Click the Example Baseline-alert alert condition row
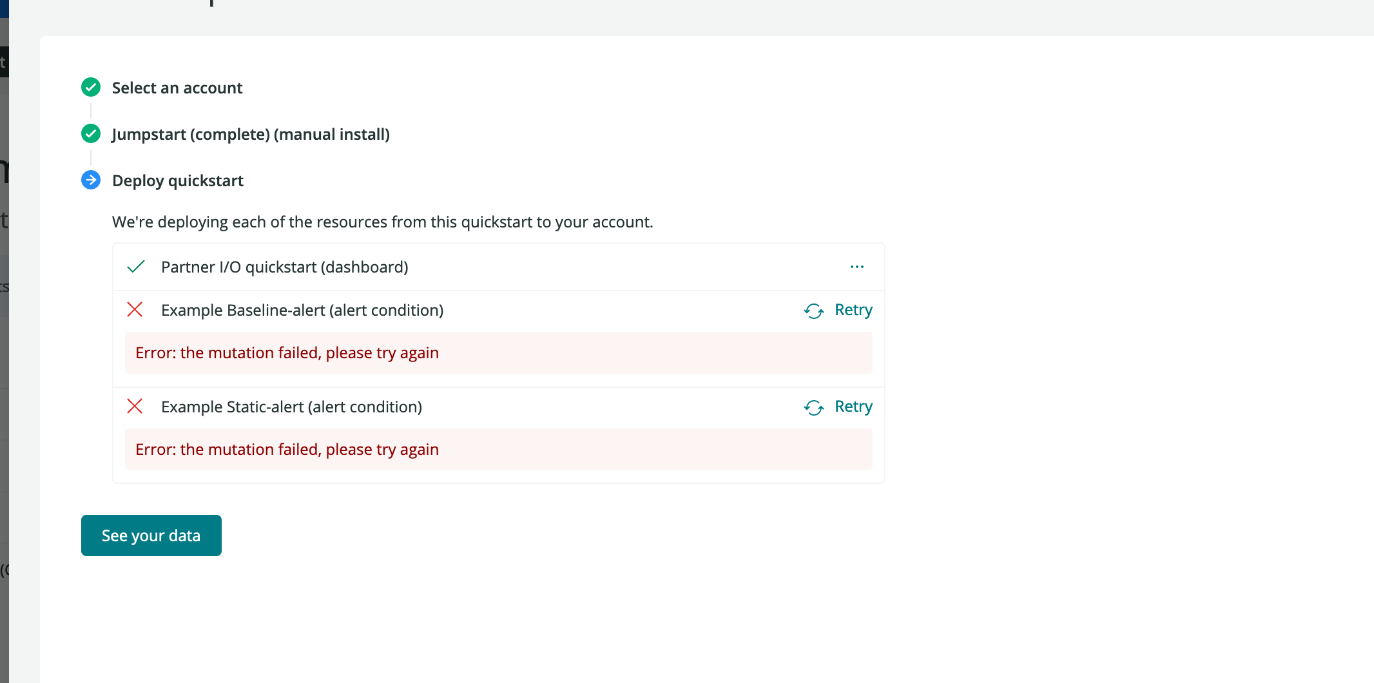Viewport: 1374px width, 683px height. [302, 310]
